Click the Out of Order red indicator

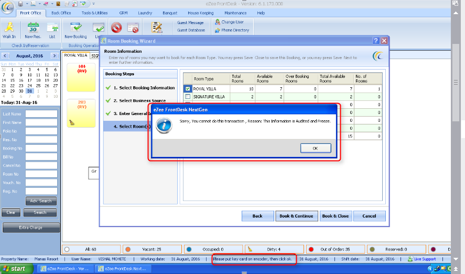click(x=311, y=249)
